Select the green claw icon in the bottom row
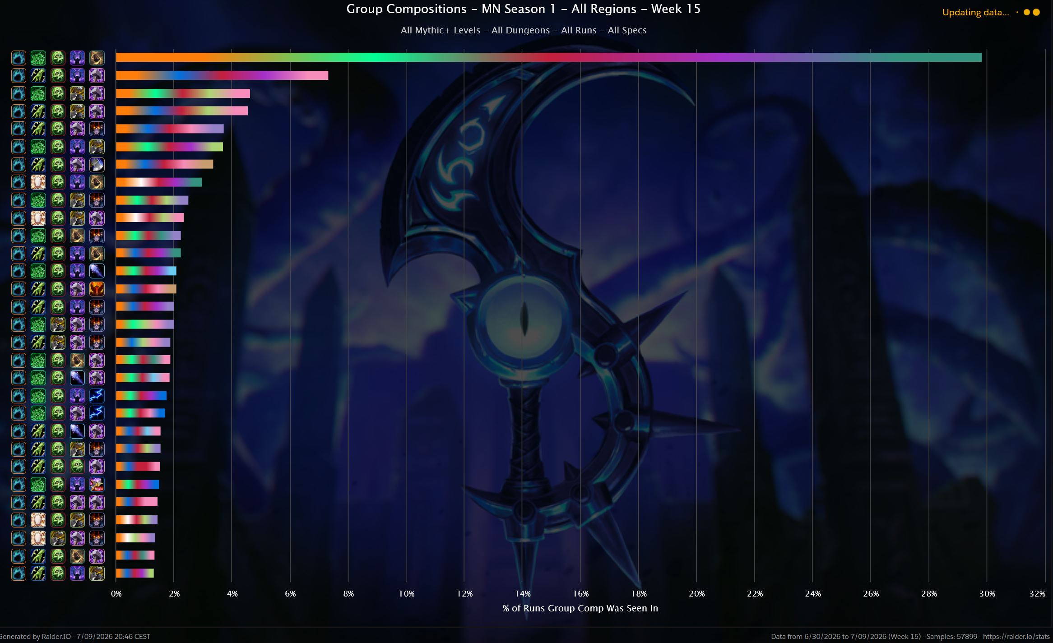Image resolution: width=1053 pixels, height=643 pixels. pos(38,573)
